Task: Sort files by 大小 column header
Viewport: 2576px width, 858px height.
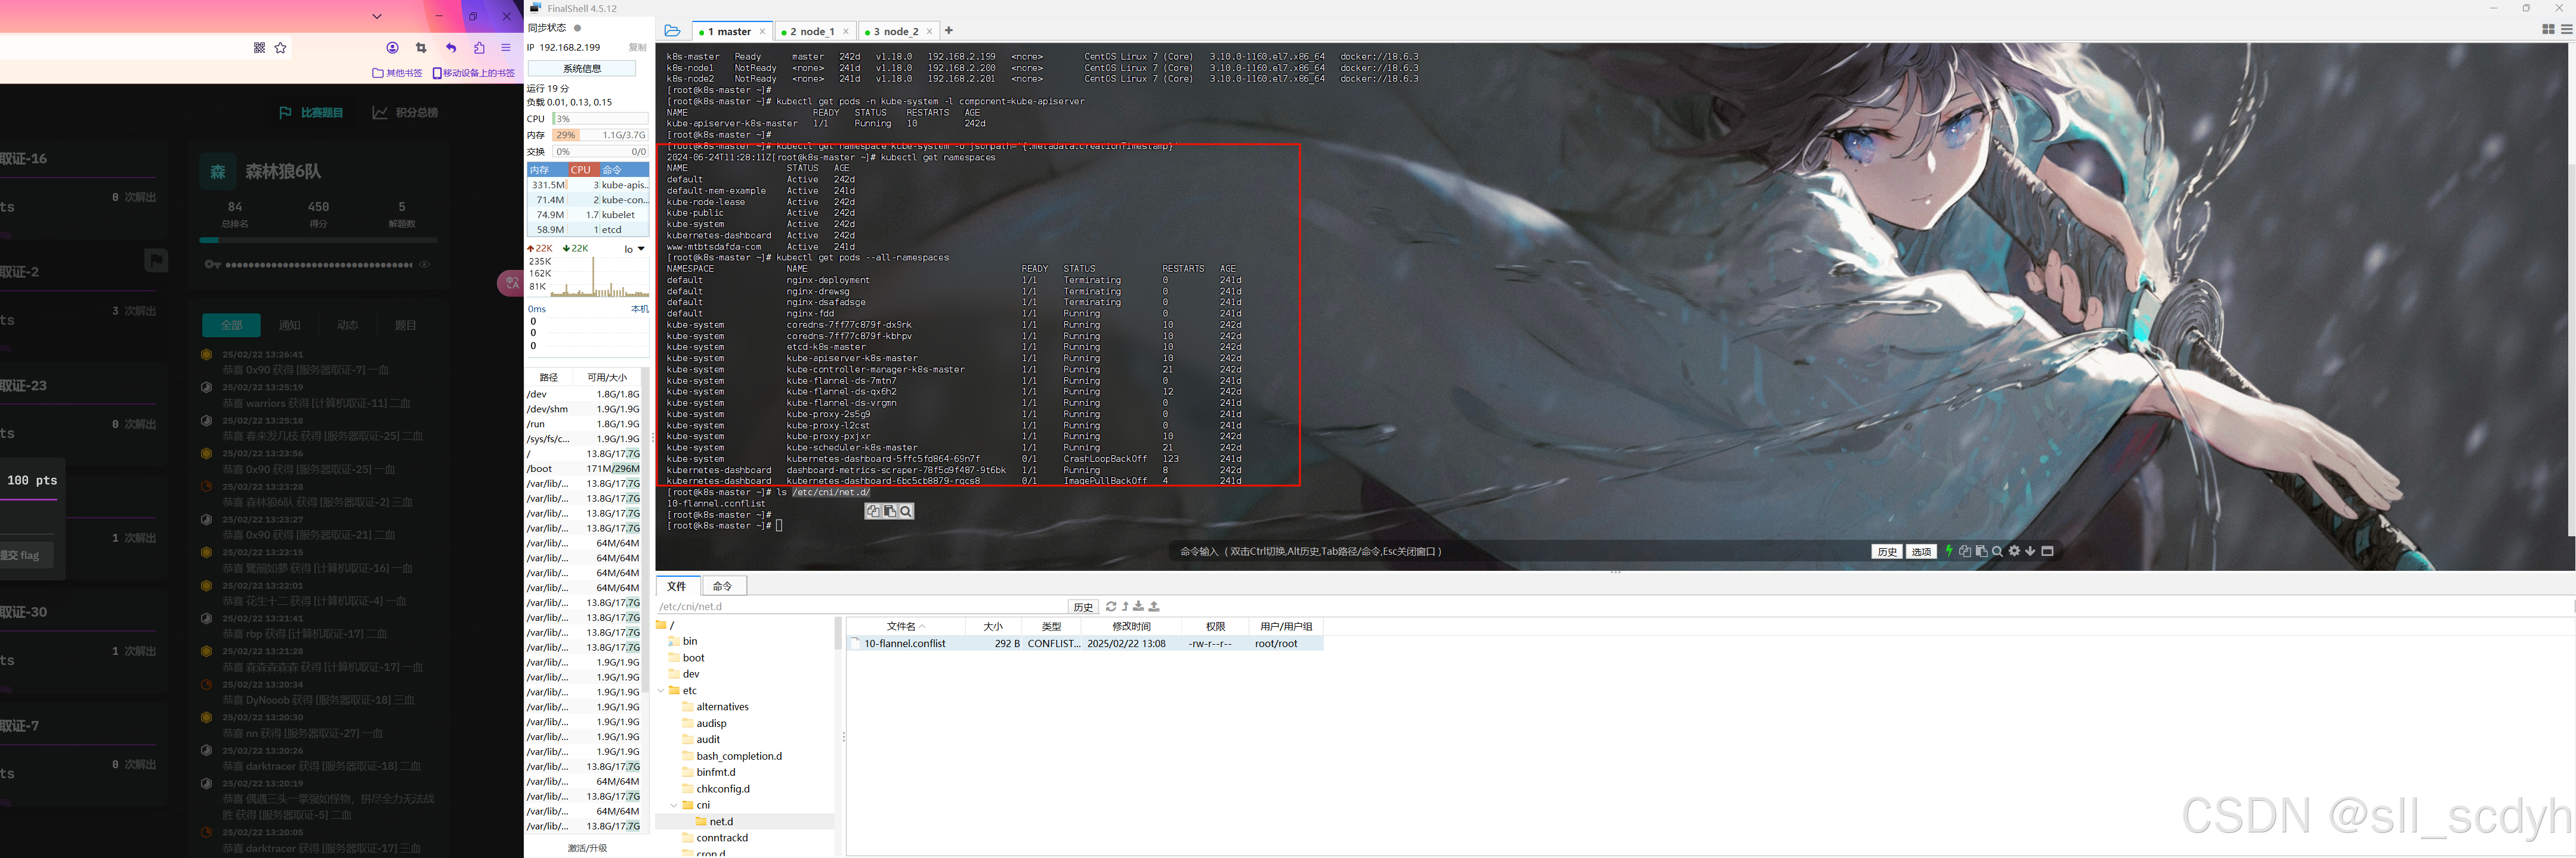Action: (x=993, y=626)
